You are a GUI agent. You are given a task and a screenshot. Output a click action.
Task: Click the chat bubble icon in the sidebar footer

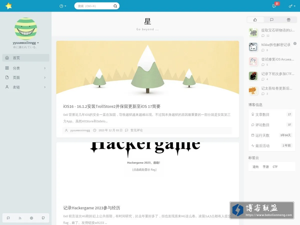pos(8,218)
